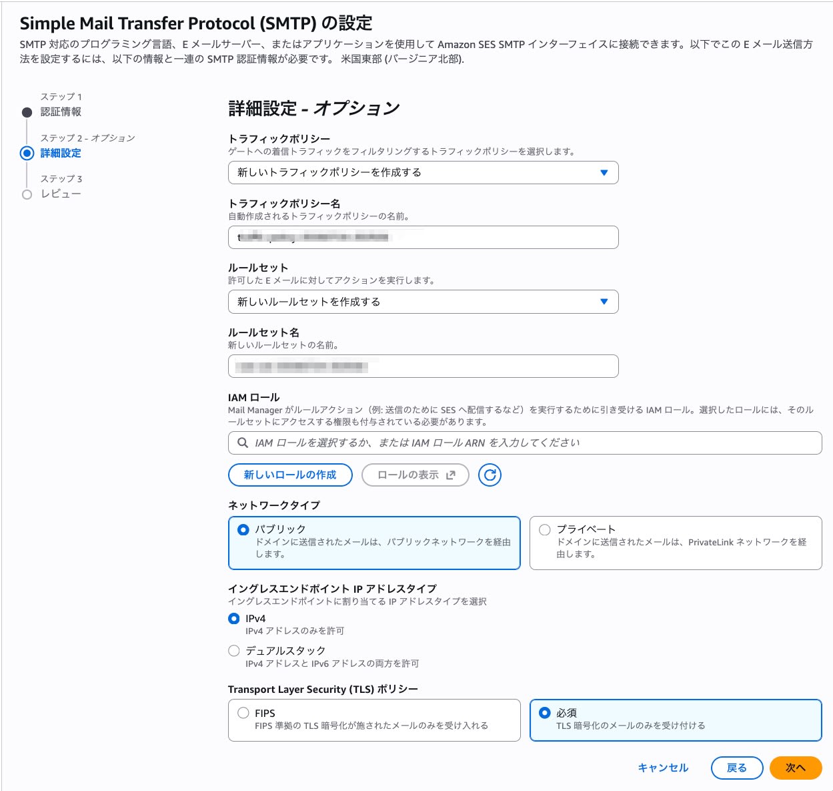Click 新しいロールの作成 button
Viewport: 833px width, 791px height.
[x=290, y=475]
